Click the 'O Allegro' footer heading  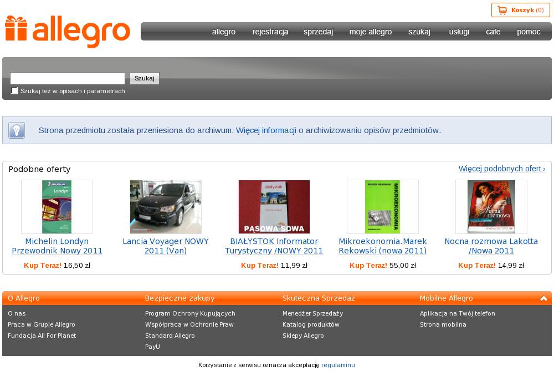pos(24,298)
